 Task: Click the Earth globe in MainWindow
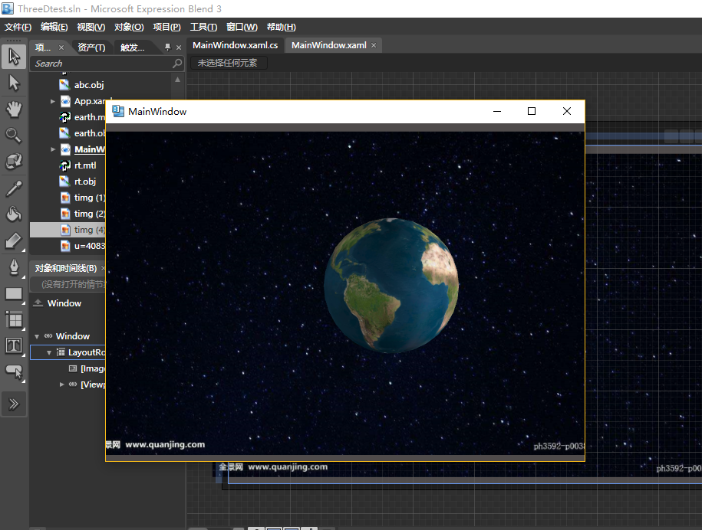tap(391, 285)
